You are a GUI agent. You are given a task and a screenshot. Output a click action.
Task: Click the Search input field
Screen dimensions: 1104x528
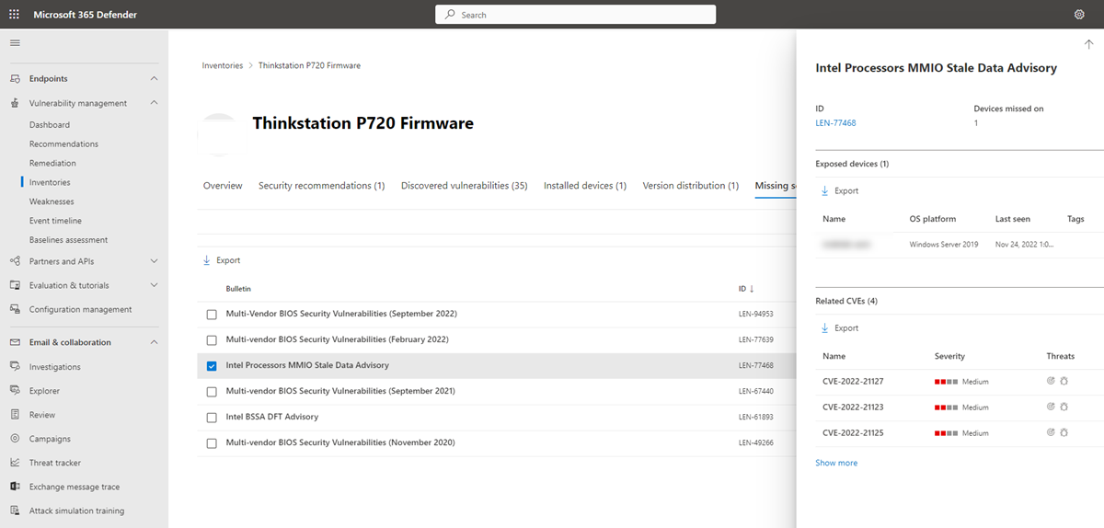tap(575, 15)
